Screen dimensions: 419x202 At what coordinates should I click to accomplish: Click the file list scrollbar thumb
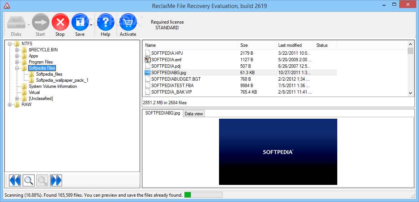pos(411,51)
